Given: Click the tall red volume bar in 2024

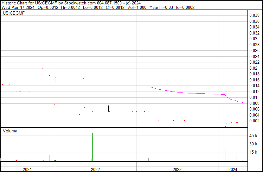Looking at the screenshot, I should click(x=225, y=148).
